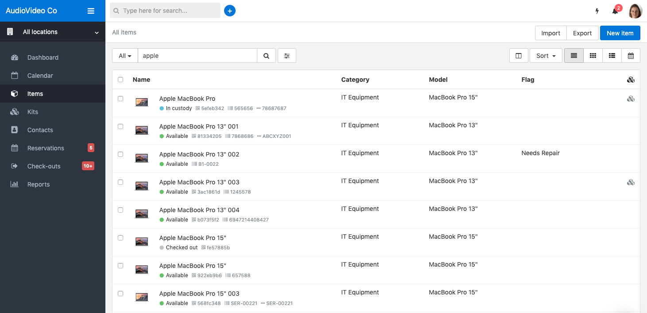Click the Flag column header
Screen dimensions: 647x313
tap(528, 80)
